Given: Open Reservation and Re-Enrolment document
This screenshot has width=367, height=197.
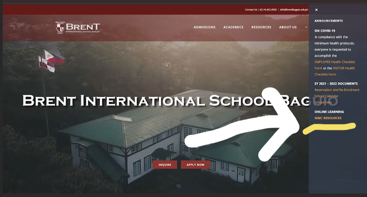Looking at the screenshot, I should pos(337,90).
